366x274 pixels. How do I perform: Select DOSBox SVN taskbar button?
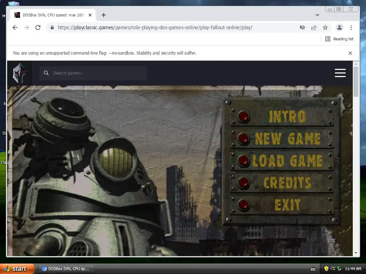pyautogui.click(x=66, y=269)
